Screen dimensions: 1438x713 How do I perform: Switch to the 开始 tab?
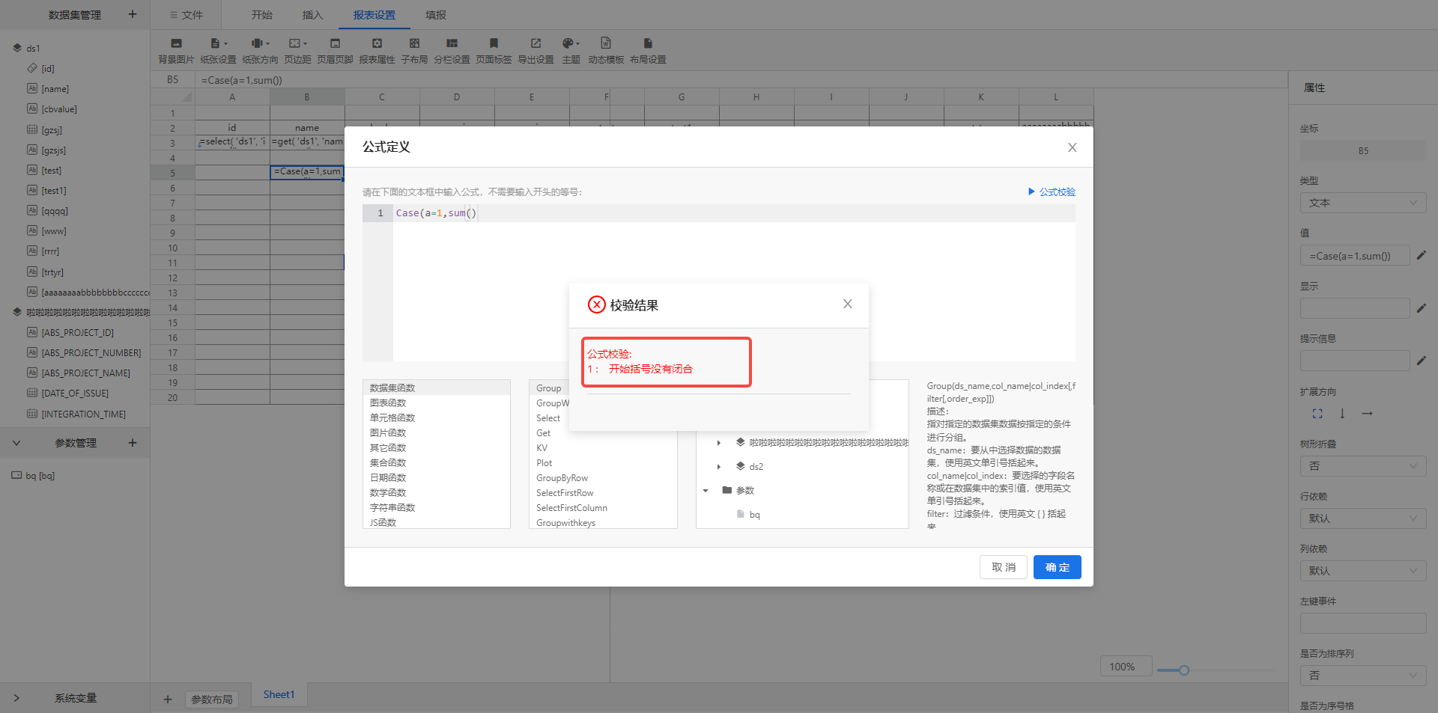point(261,15)
